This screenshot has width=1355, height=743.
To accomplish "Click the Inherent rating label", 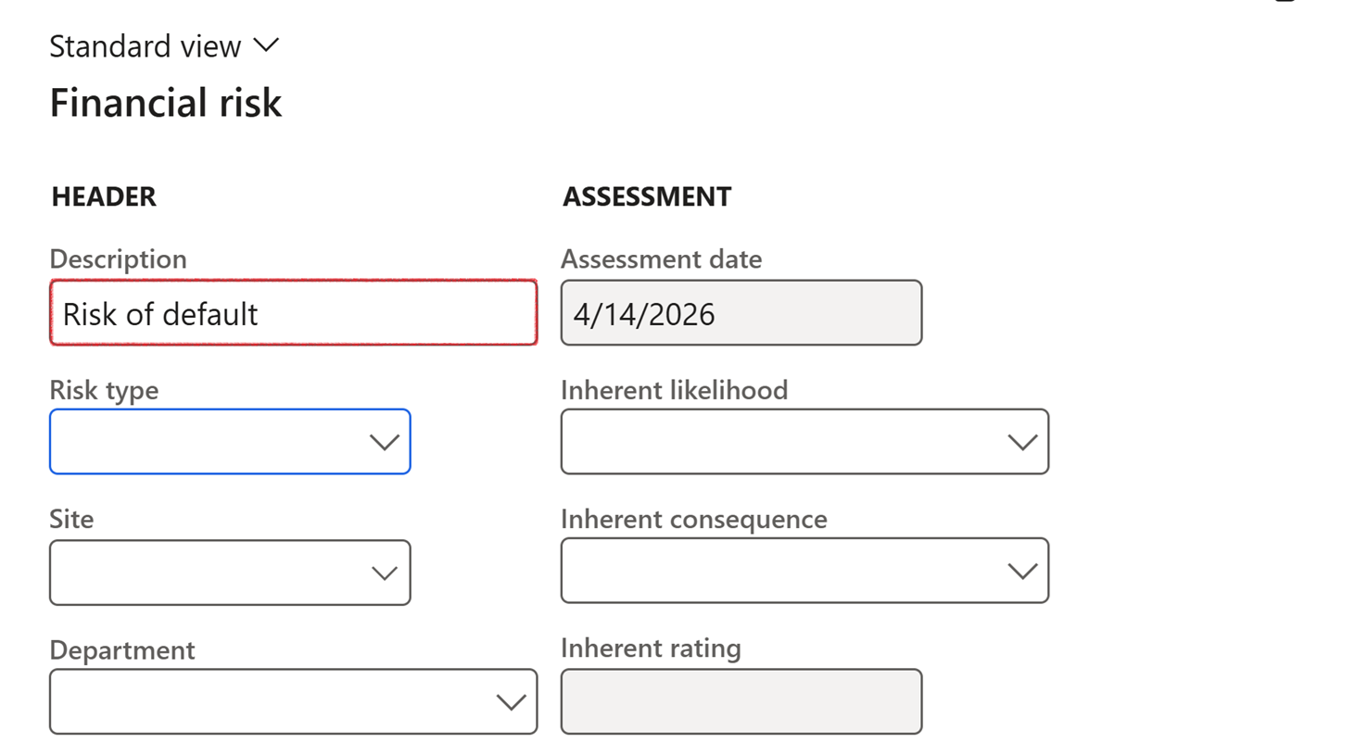I will click(x=651, y=649).
